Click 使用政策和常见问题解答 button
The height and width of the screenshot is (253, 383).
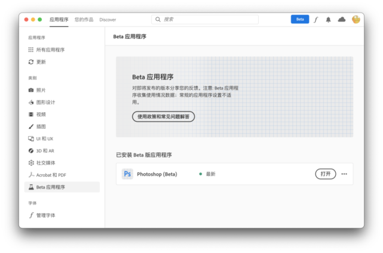[163, 116]
